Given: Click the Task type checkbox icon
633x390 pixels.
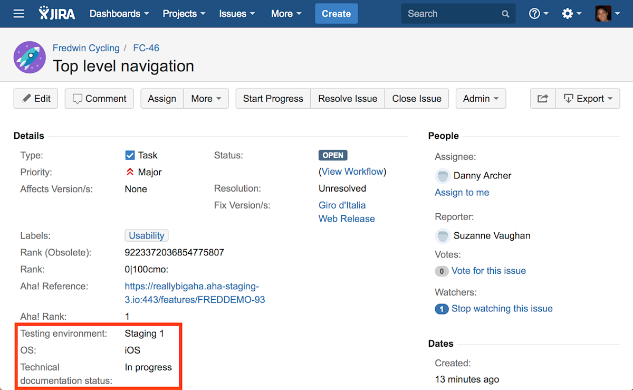Looking at the screenshot, I should coord(130,155).
